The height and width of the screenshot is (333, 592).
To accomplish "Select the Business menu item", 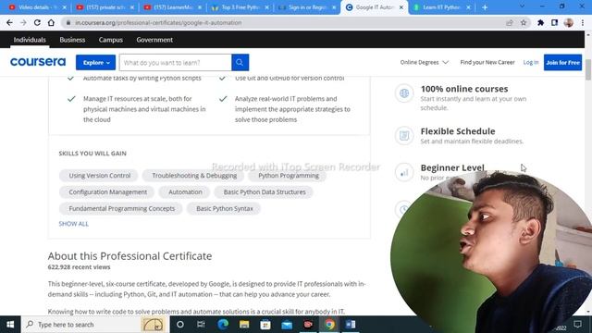I will [72, 40].
